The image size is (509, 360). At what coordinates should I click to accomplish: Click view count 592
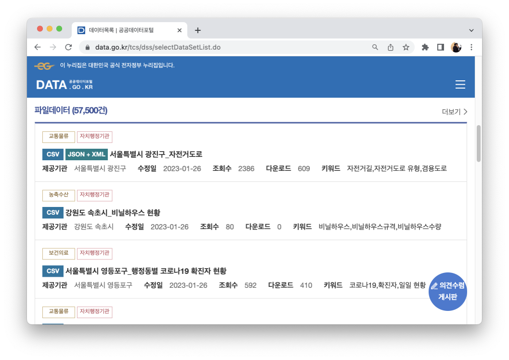pos(250,285)
